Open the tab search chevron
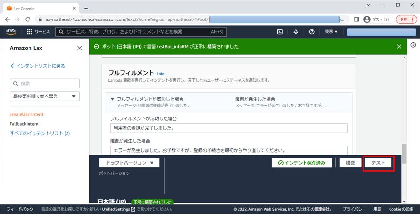420x214 pixels. pos(369,5)
